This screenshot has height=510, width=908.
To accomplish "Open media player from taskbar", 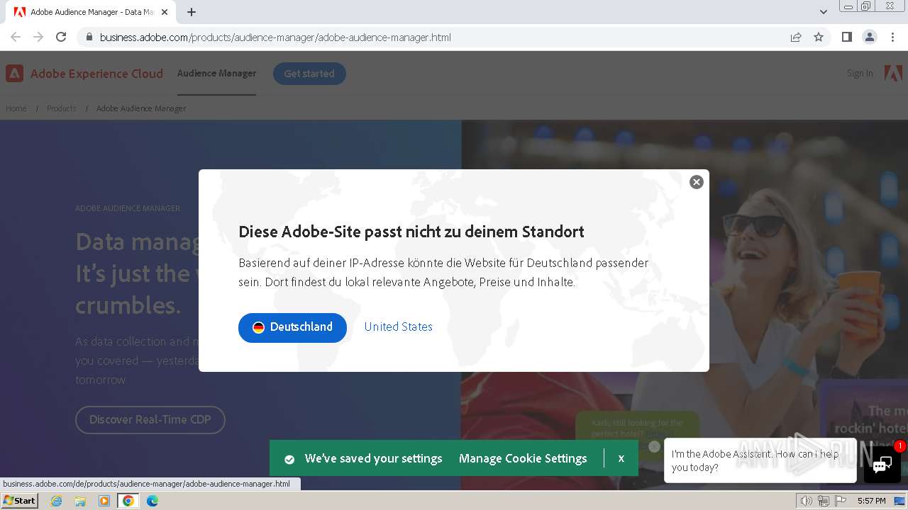I will [104, 501].
